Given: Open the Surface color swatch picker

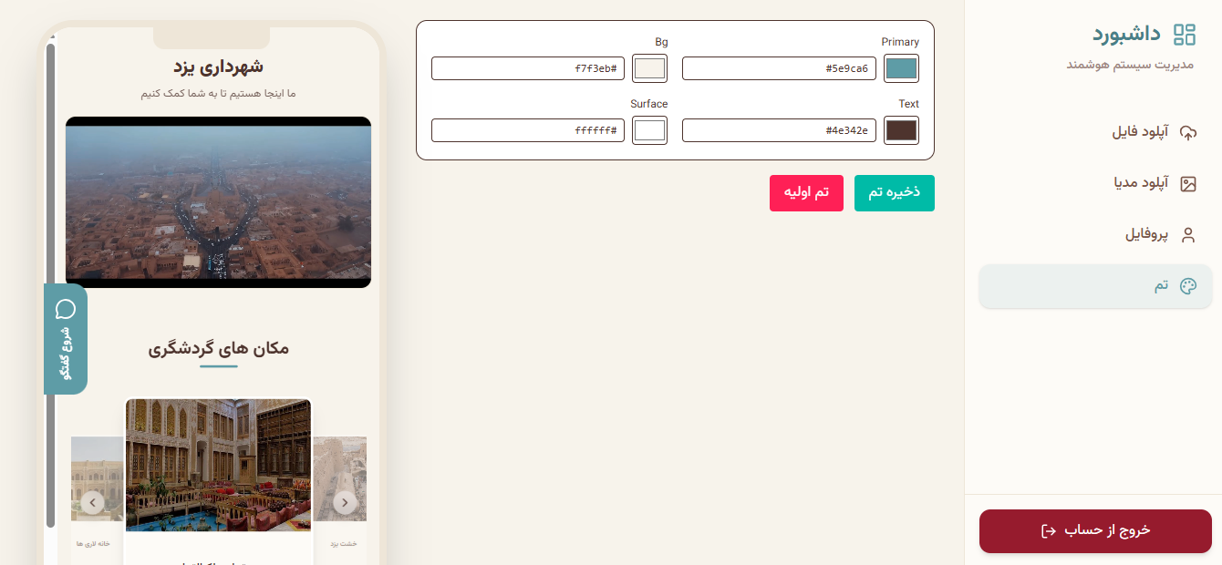Looking at the screenshot, I should pyautogui.click(x=649, y=130).
